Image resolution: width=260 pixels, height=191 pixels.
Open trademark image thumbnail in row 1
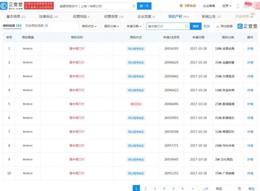(28, 49)
